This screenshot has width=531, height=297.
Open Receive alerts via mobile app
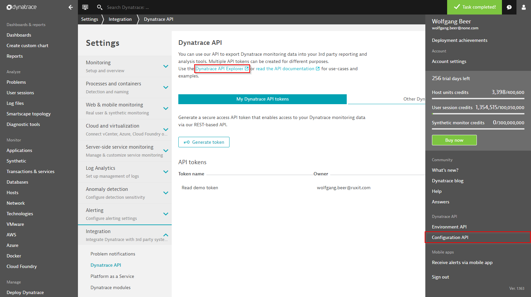pyautogui.click(x=462, y=262)
